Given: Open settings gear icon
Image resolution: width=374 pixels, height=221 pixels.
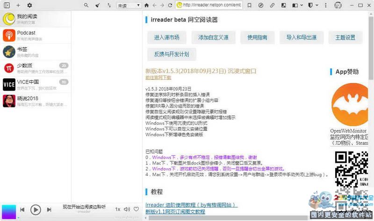Looking at the screenshot, I should [29, 5].
